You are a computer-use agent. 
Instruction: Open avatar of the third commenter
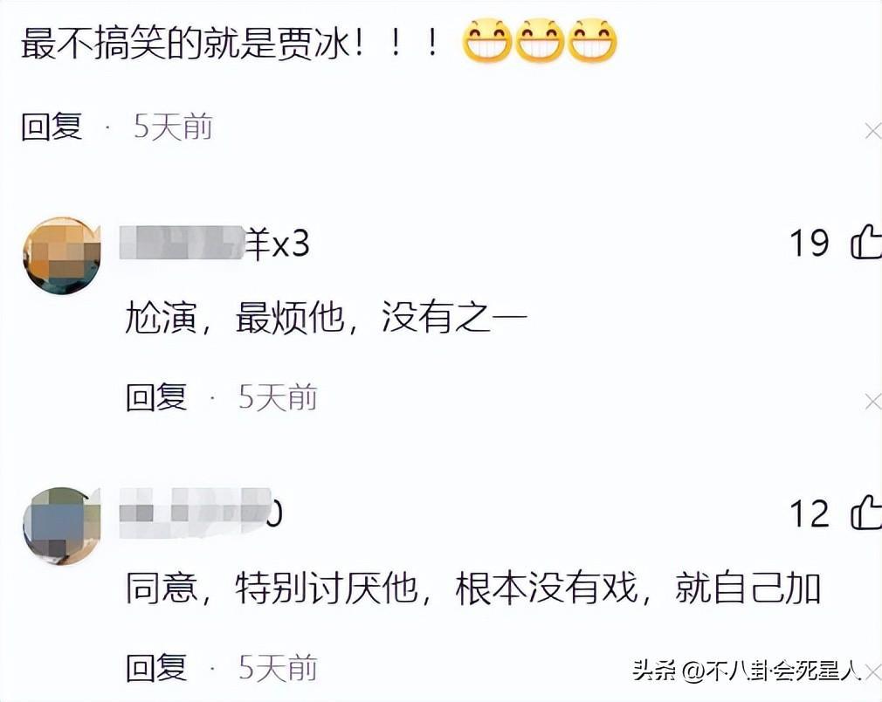tap(62, 526)
